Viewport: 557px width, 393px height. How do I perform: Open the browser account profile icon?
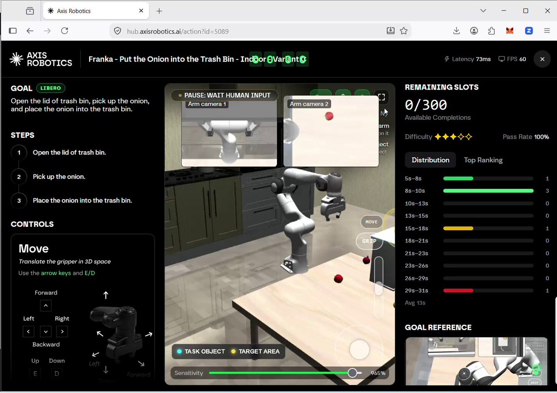click(x=474, y=31)
